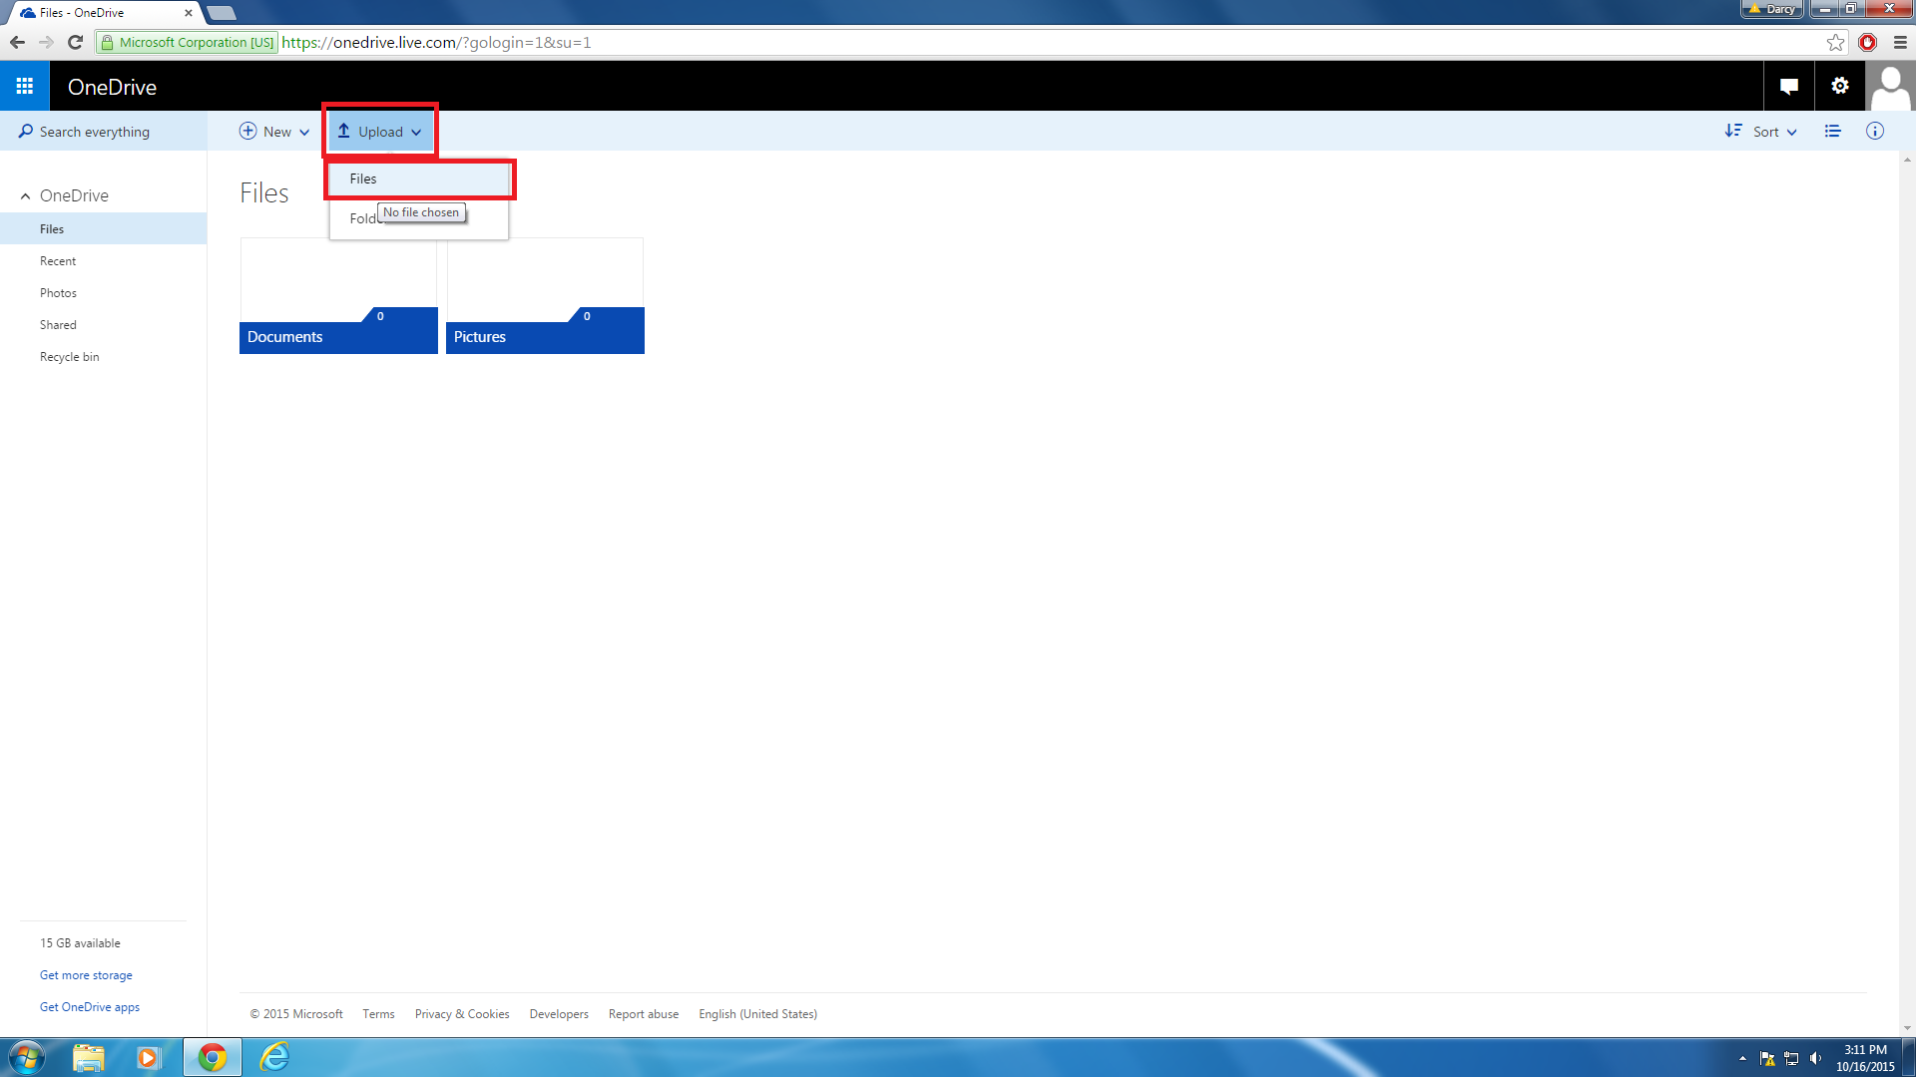The image size is (1916, 1077).
Task: Click the Files - OneDrive browser tab
Action: [x=104, y=13]
